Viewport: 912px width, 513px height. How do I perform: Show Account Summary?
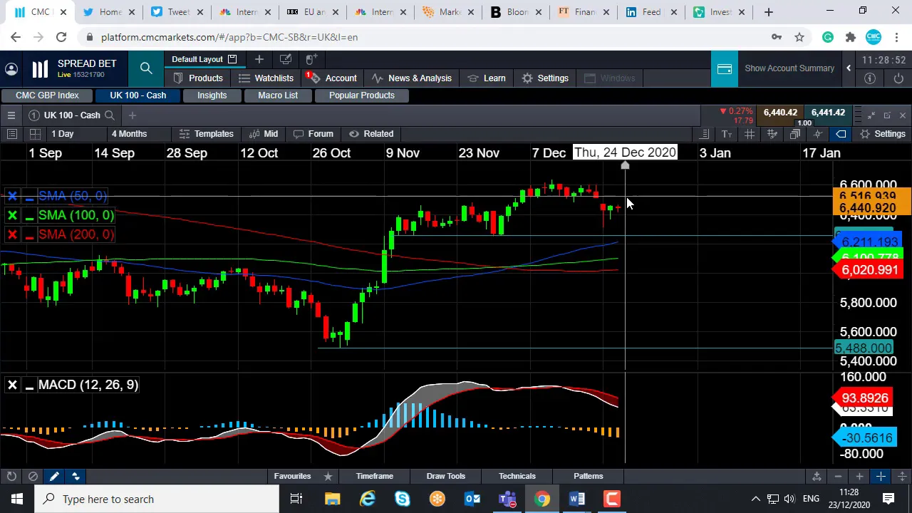[x=789, y=68]
